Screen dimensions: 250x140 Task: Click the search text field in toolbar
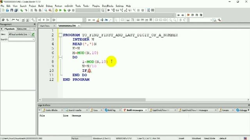[x=70, y=20]
